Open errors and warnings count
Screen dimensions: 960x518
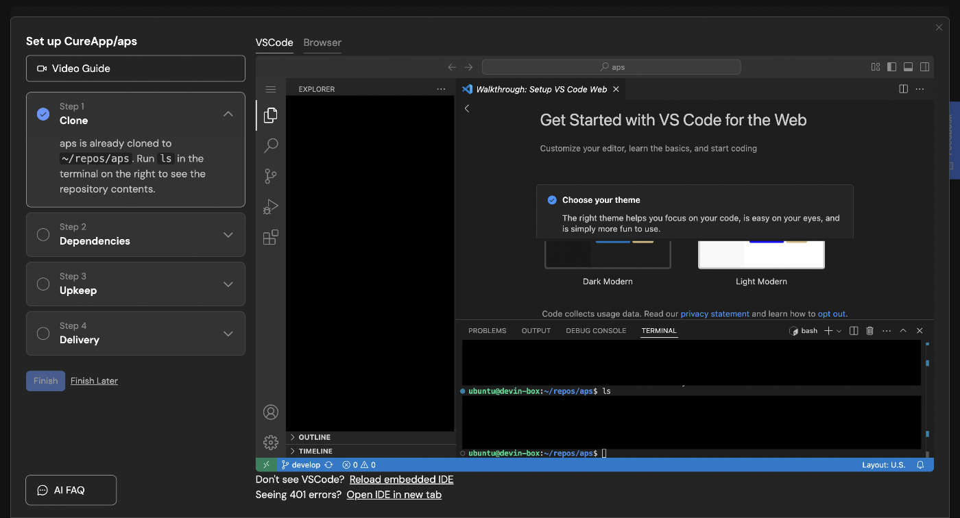click(x=359, y=465)
